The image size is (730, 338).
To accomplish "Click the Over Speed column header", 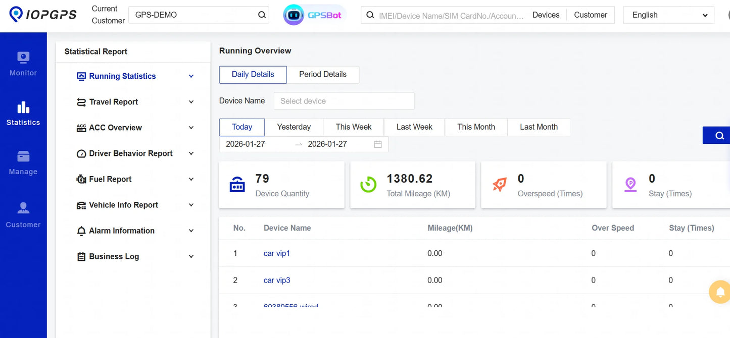I will tap(613, 228).
